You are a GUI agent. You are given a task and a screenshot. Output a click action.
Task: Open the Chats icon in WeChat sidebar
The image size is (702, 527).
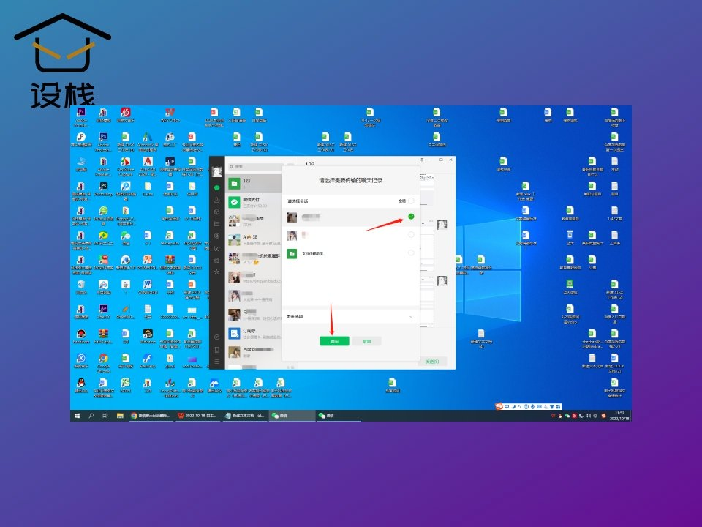216,188
